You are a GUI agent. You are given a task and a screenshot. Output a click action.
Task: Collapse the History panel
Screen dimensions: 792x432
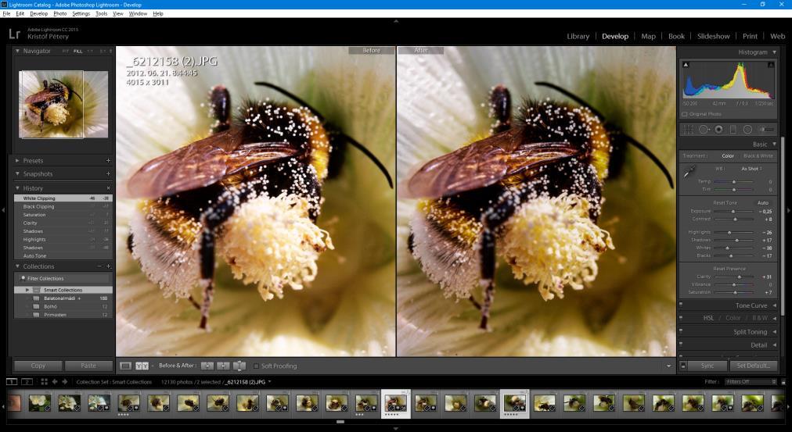[18, 188]
